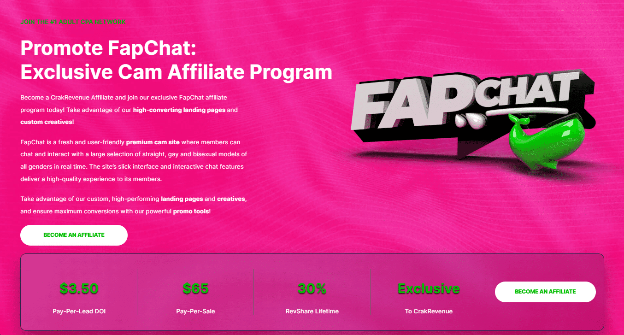This screenshot has height=335, width=624.
Task: Click Become an Affiliate in the stats bar
Action: (x=545, y=292)
